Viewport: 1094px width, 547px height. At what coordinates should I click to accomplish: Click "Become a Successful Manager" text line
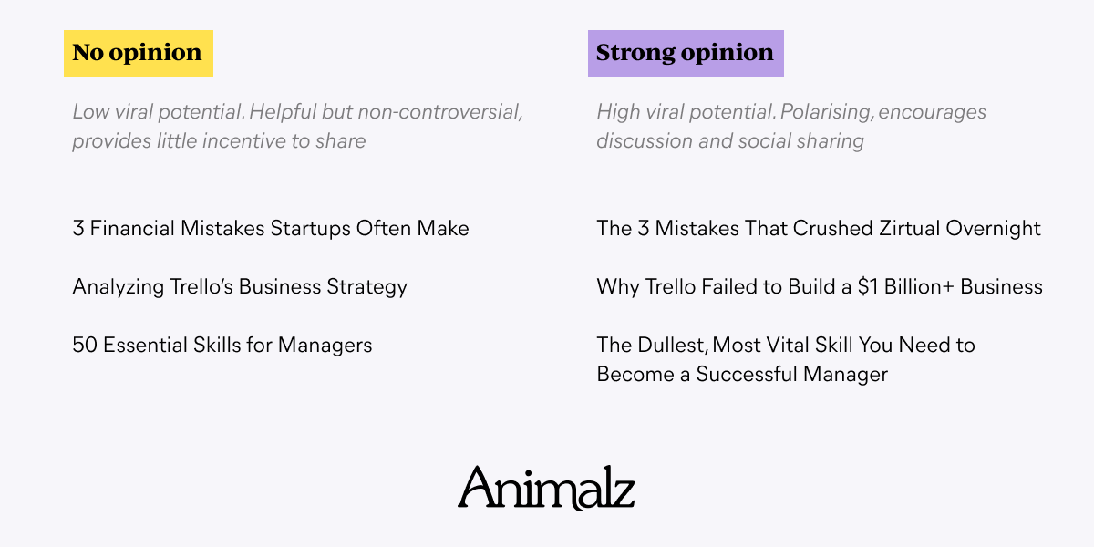742,374
